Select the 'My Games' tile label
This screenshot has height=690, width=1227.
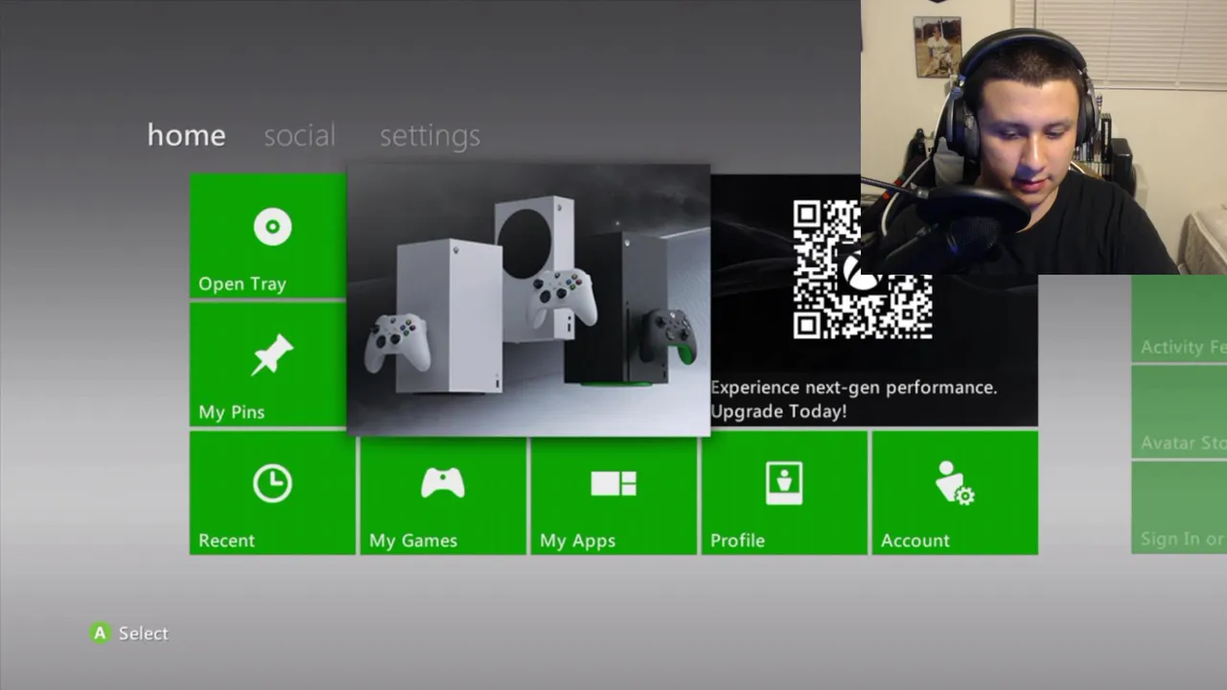pyautogui.click(x=412, y=540)
